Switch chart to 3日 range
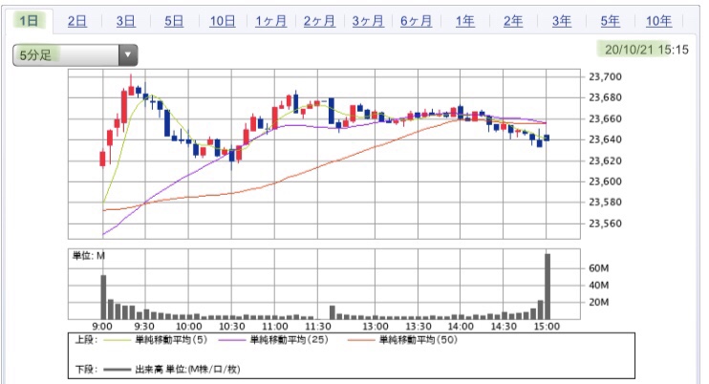 point(125,21)
